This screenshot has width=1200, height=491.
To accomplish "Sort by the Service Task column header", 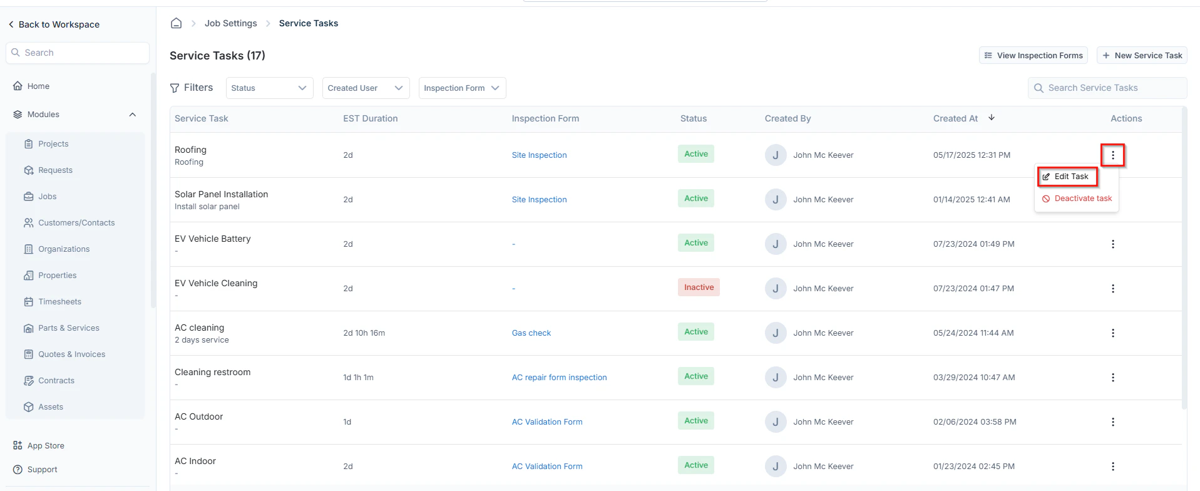I will [202, 118].
